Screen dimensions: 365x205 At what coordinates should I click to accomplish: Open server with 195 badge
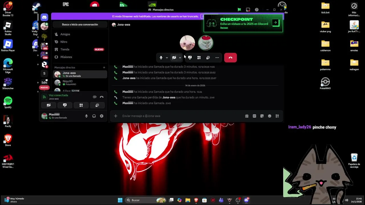point(44,46)
